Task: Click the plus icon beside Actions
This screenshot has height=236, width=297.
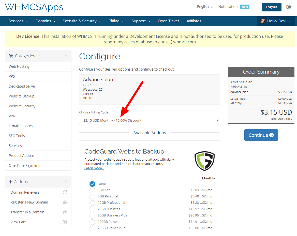Action: pos(10,182)
